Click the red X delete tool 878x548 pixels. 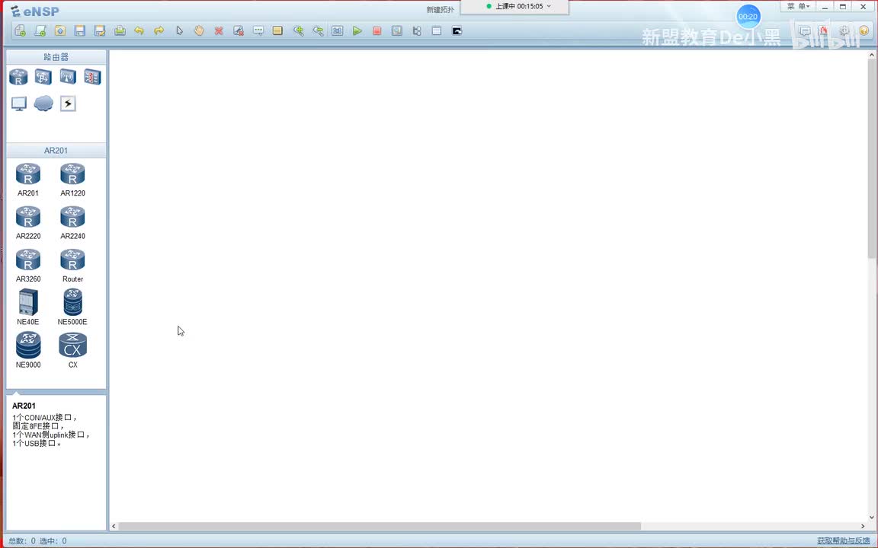[x=219, y=30]
